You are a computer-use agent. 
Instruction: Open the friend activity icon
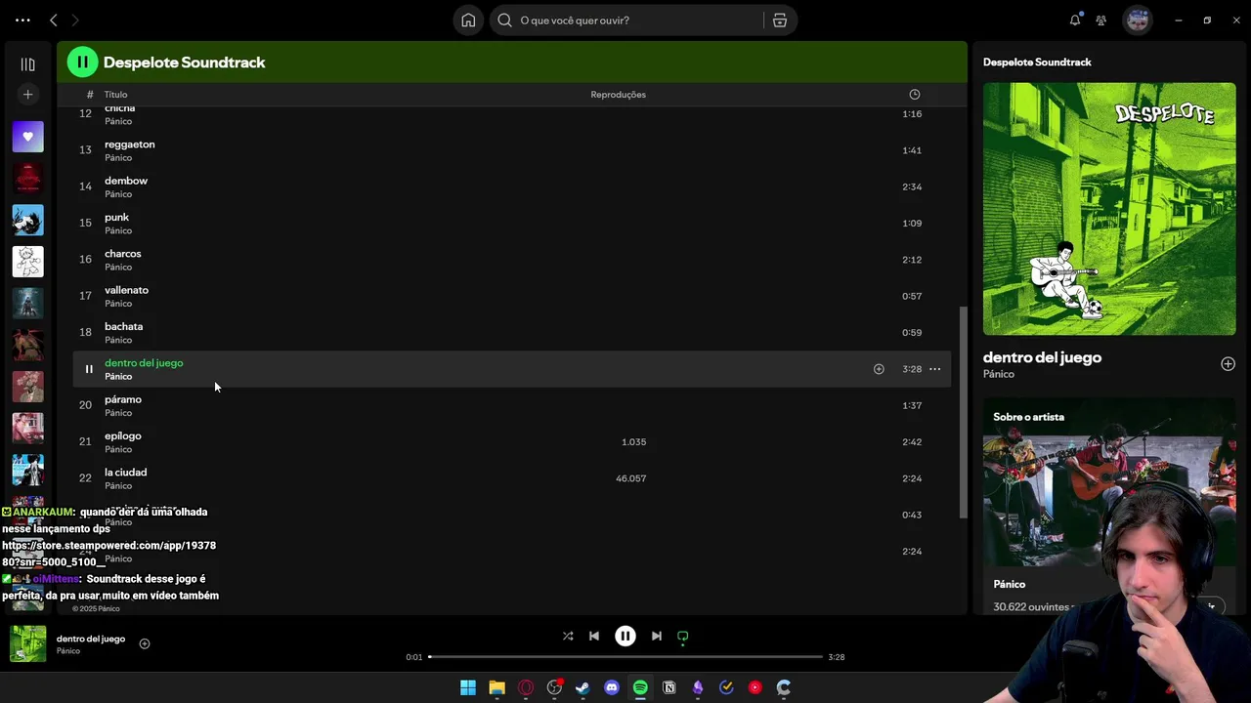point(1101,20)
